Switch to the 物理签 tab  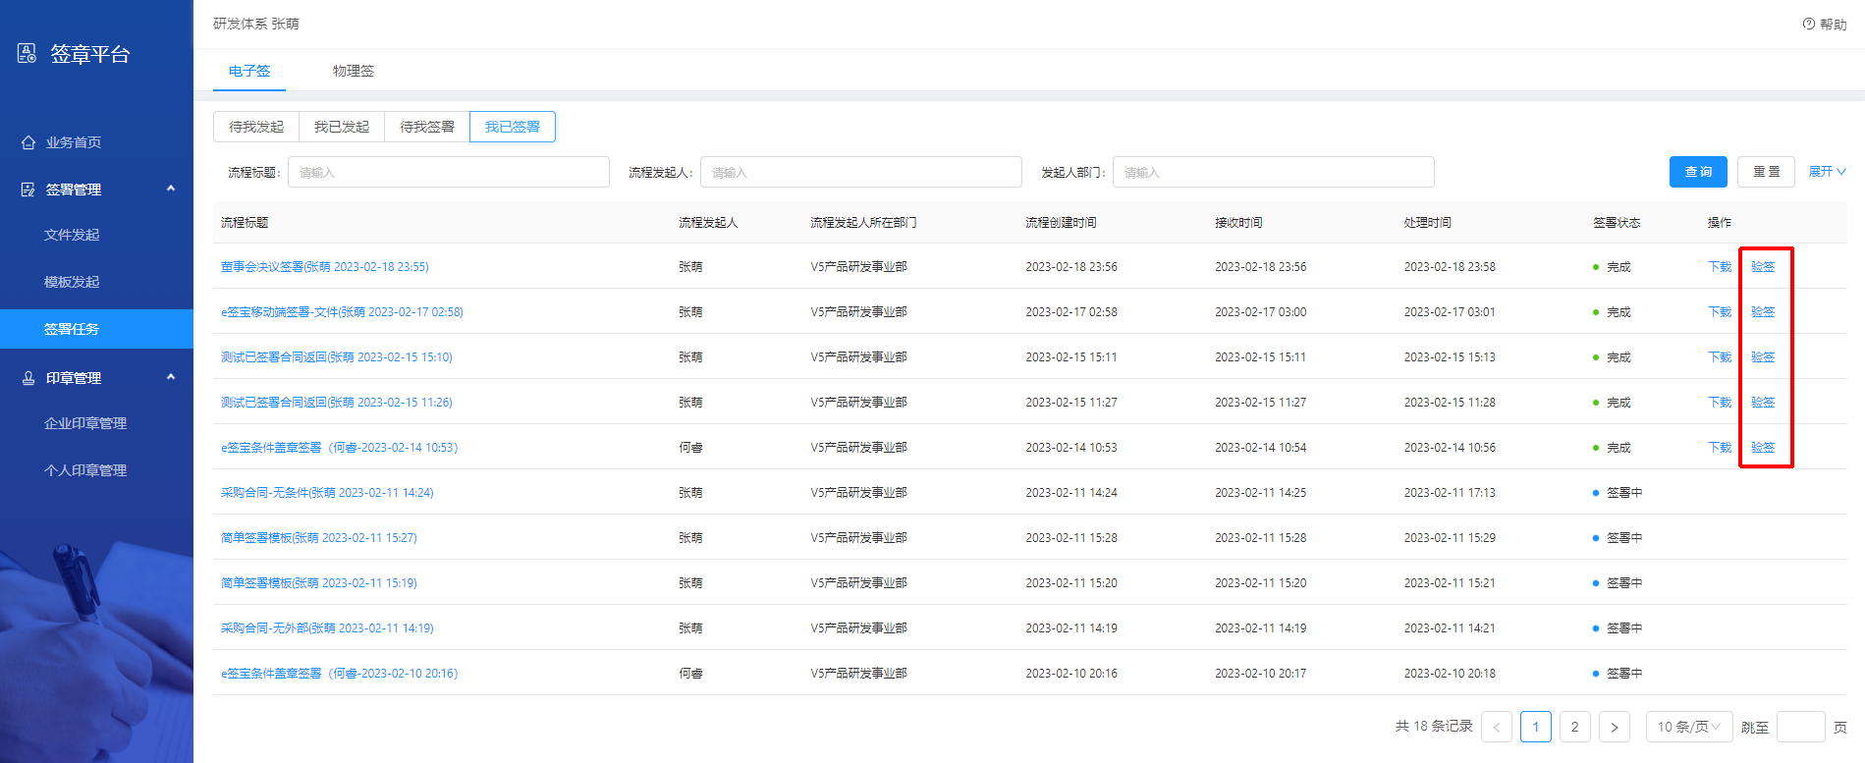(x=353, y=71)
